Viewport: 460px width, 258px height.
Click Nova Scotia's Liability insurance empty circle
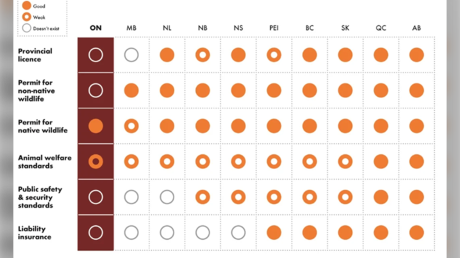point(238,232)
